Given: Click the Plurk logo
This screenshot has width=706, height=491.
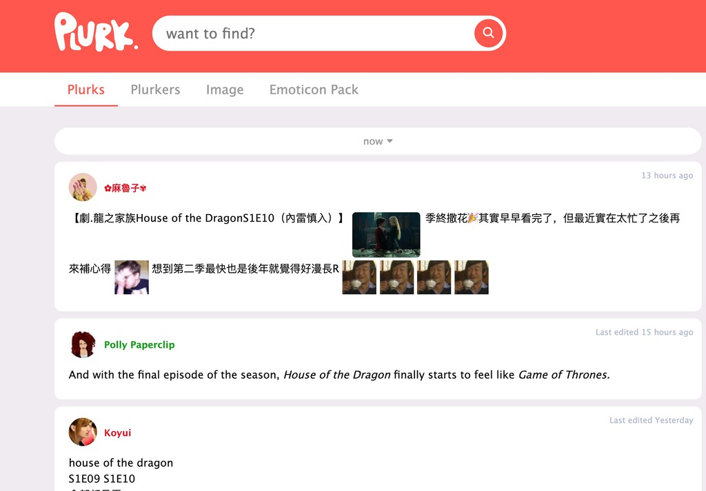Looking at the screenshot, I should [x=96, y=32].
